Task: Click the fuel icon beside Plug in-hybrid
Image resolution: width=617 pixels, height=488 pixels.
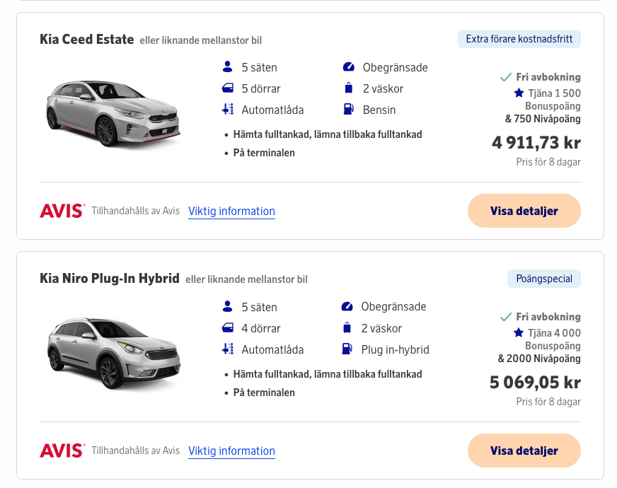Action: tap(347, 349)
